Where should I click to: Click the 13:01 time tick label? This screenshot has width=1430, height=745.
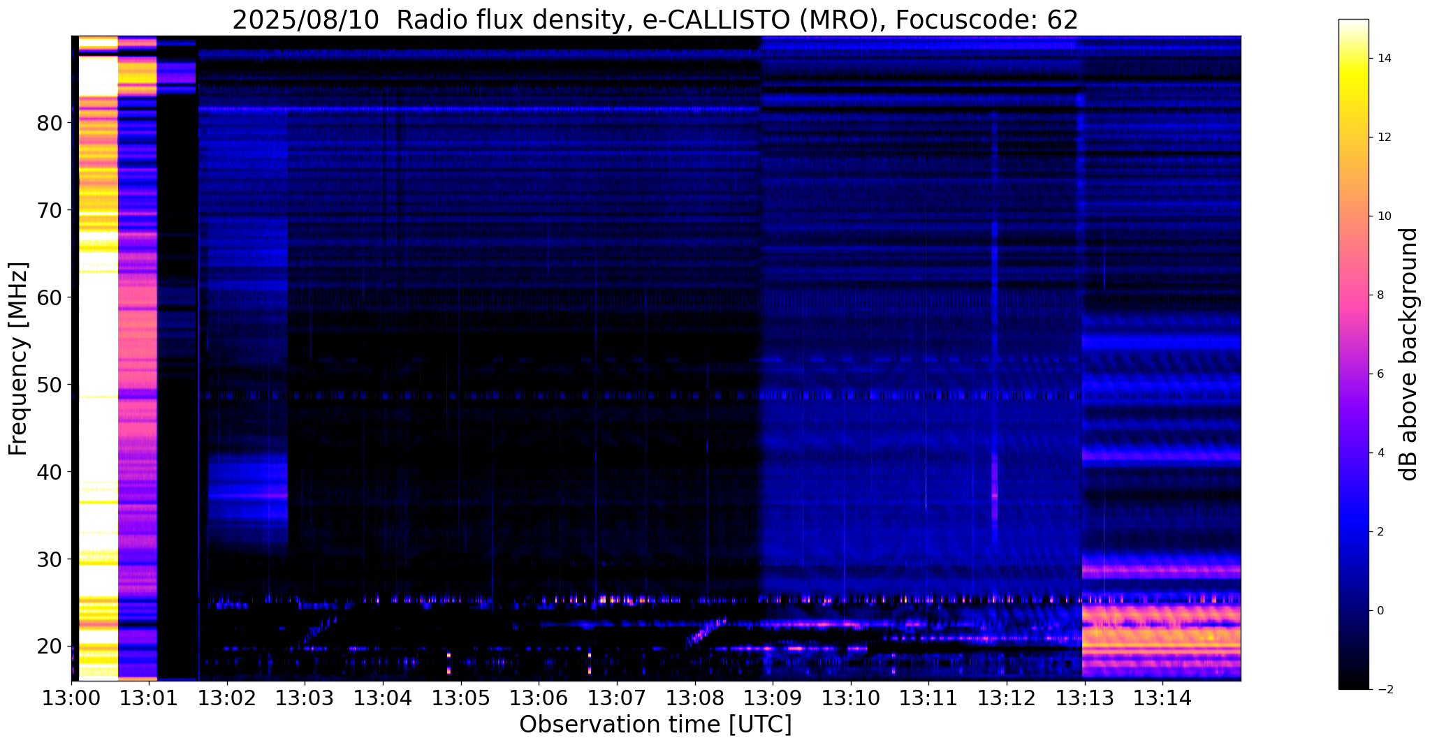coord(148,698)
